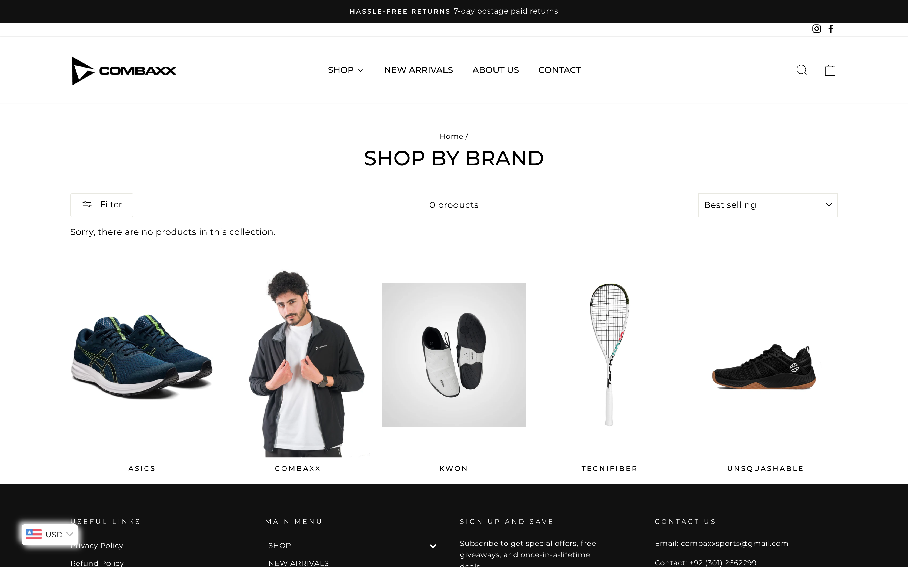The height and width of the screenshot is (567, 908).
Task: Open the ABOUT US menu item
Action: click(495, 70)
